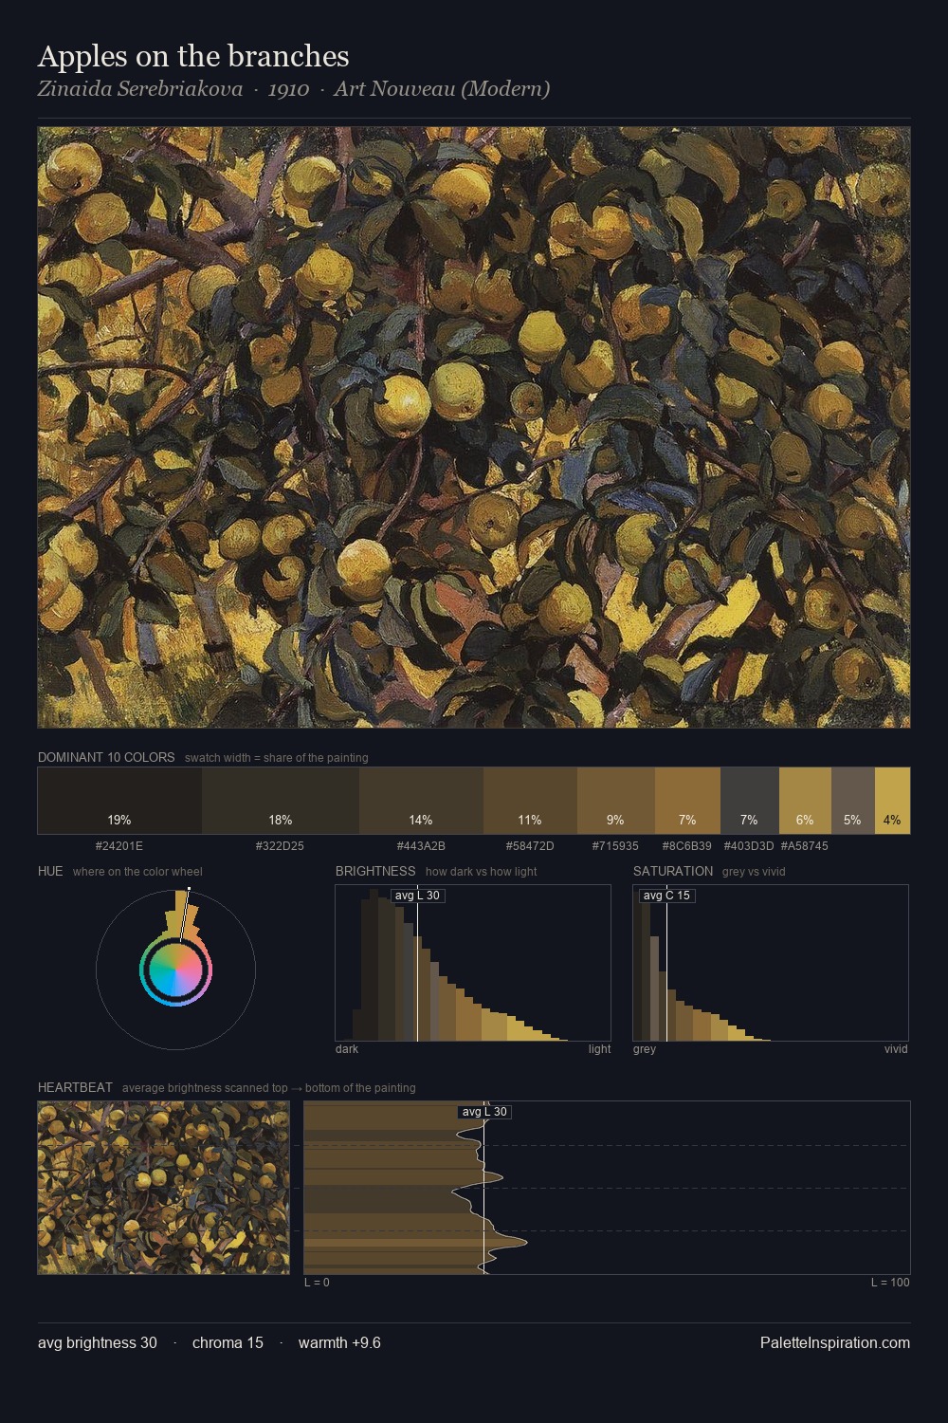
Task: Click the year 1910 in the subtitle
Action: coord(288,89)
